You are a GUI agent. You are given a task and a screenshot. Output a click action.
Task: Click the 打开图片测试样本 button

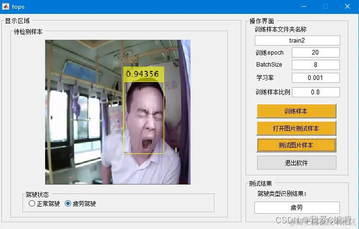[296, 128]
